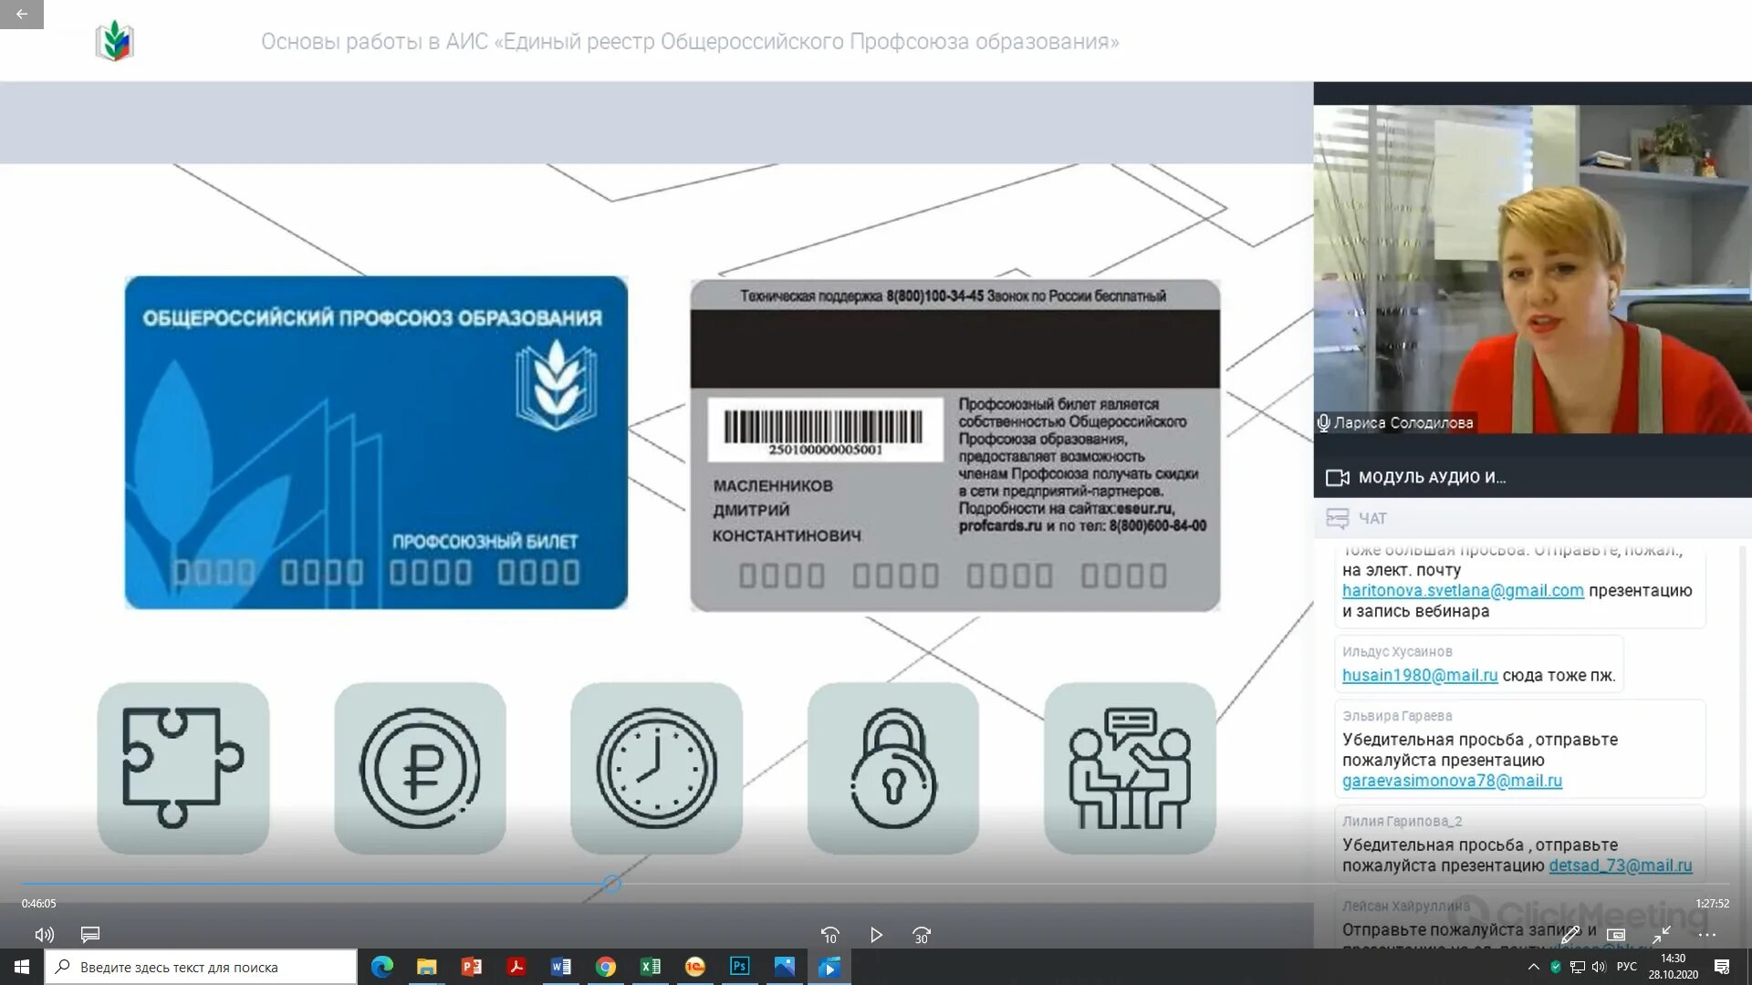Exit full screen with the arrows icon

pyautogui.click(x=1662, y=935)
